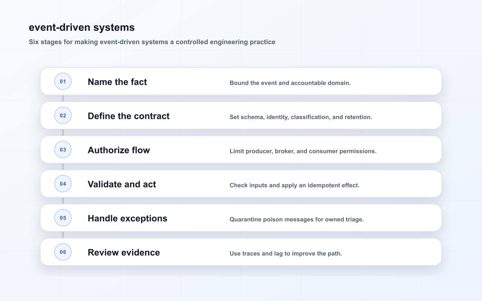The image size is (482, 301).
Task: Click the 06 step number badge
Action: (x=63, y=252)
